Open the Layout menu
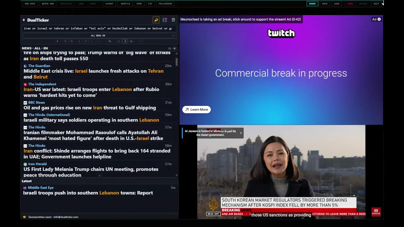This screenshot has height=227, width=404. click(109, 4)
